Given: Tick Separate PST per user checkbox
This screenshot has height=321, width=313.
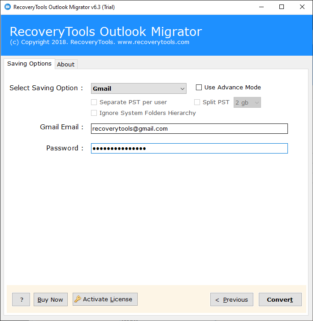Looking at the screenshot, I should (94, 102).
